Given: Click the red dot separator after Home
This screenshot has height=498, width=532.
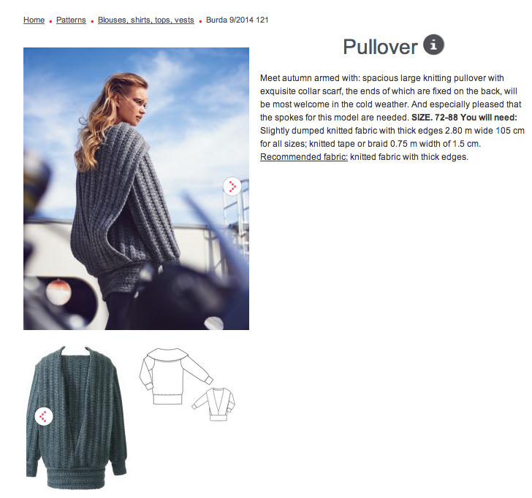Looking at the screenshot, I should point(50,21).
